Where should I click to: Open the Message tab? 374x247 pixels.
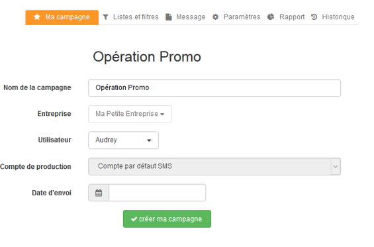click(x=185, y=17)
